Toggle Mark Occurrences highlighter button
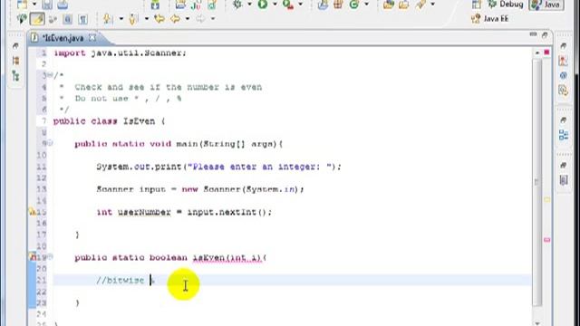Screen dimensions: 580x326 click(x=37, y=19)
